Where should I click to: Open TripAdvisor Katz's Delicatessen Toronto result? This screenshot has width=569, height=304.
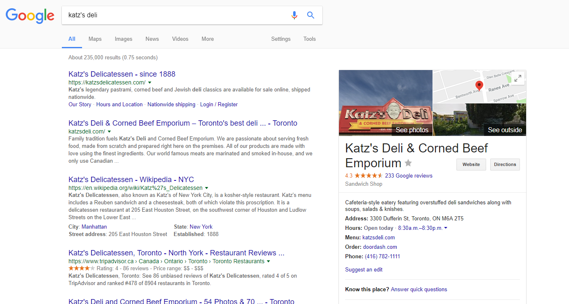pos(176,253)
